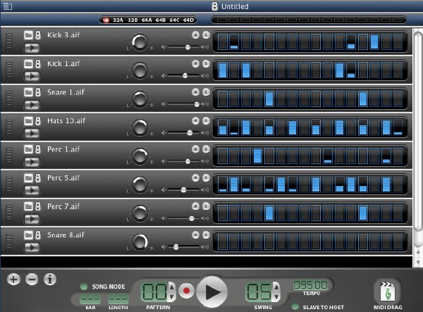Click the Kick 3.aif volume slider
423x312 pixels.
pos(185,47)
